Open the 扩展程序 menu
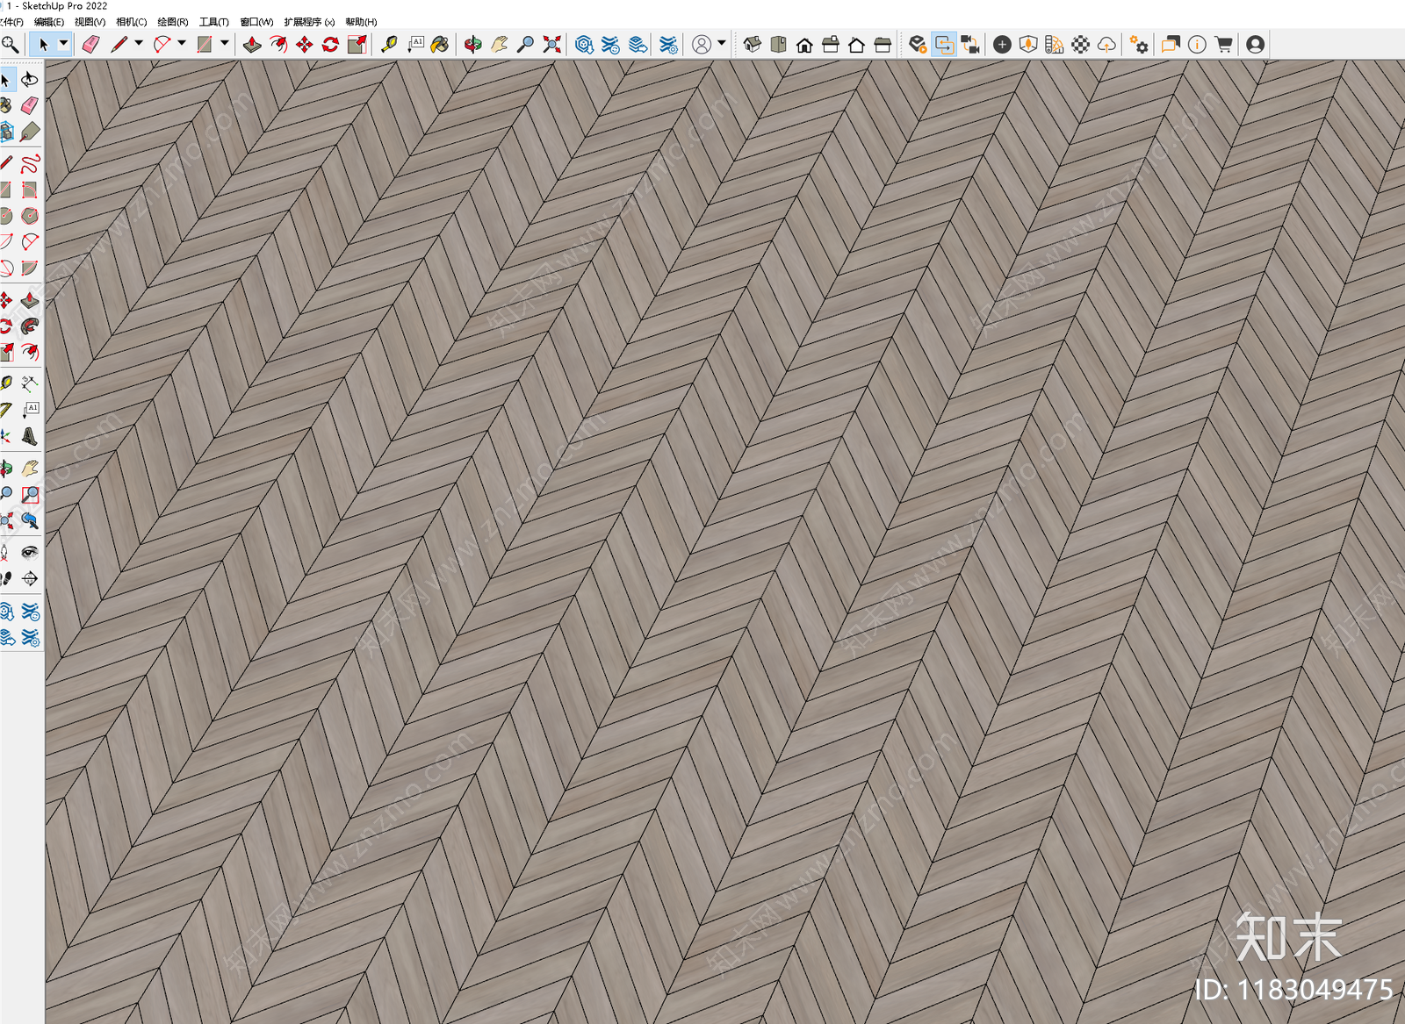 (x=309, y=22)
